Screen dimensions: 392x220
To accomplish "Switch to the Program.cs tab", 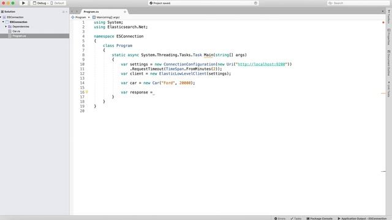I will pos(91,12).
